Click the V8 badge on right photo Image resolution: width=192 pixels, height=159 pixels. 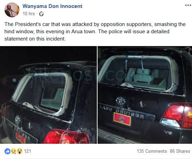(168, 133)
